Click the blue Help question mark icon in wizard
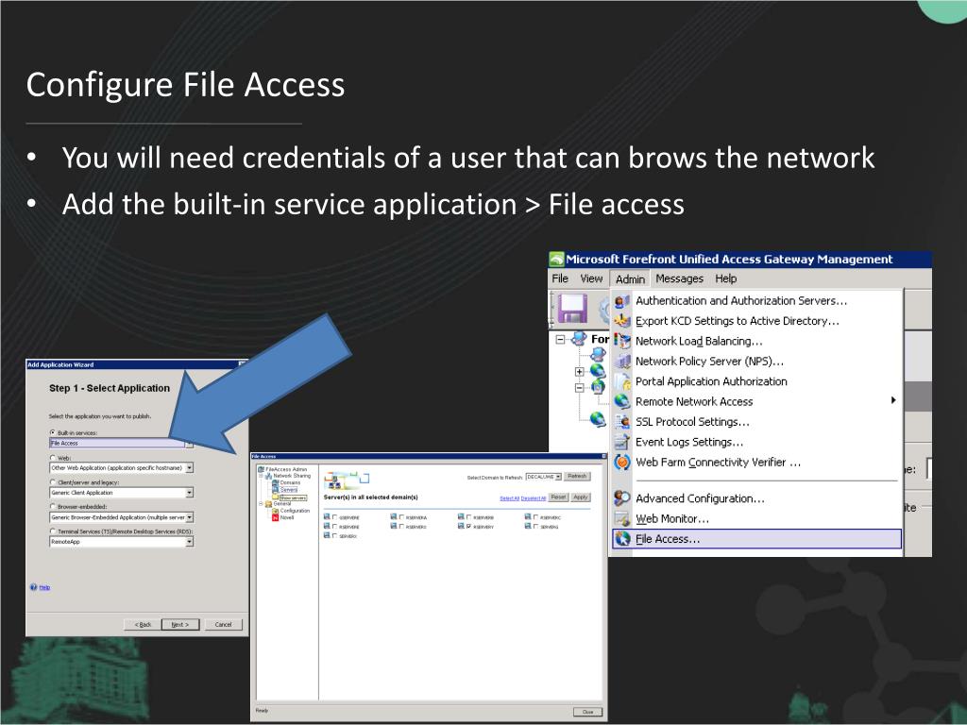The height and width of the screenshot is (725, 967). 33,587
